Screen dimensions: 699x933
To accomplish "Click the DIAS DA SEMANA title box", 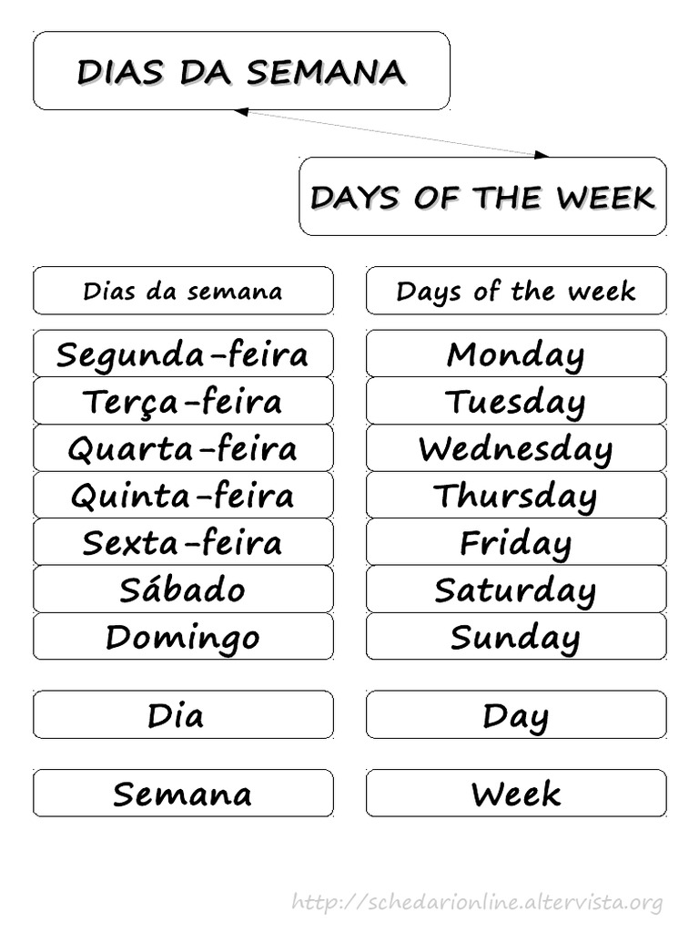I will [241, 71].
